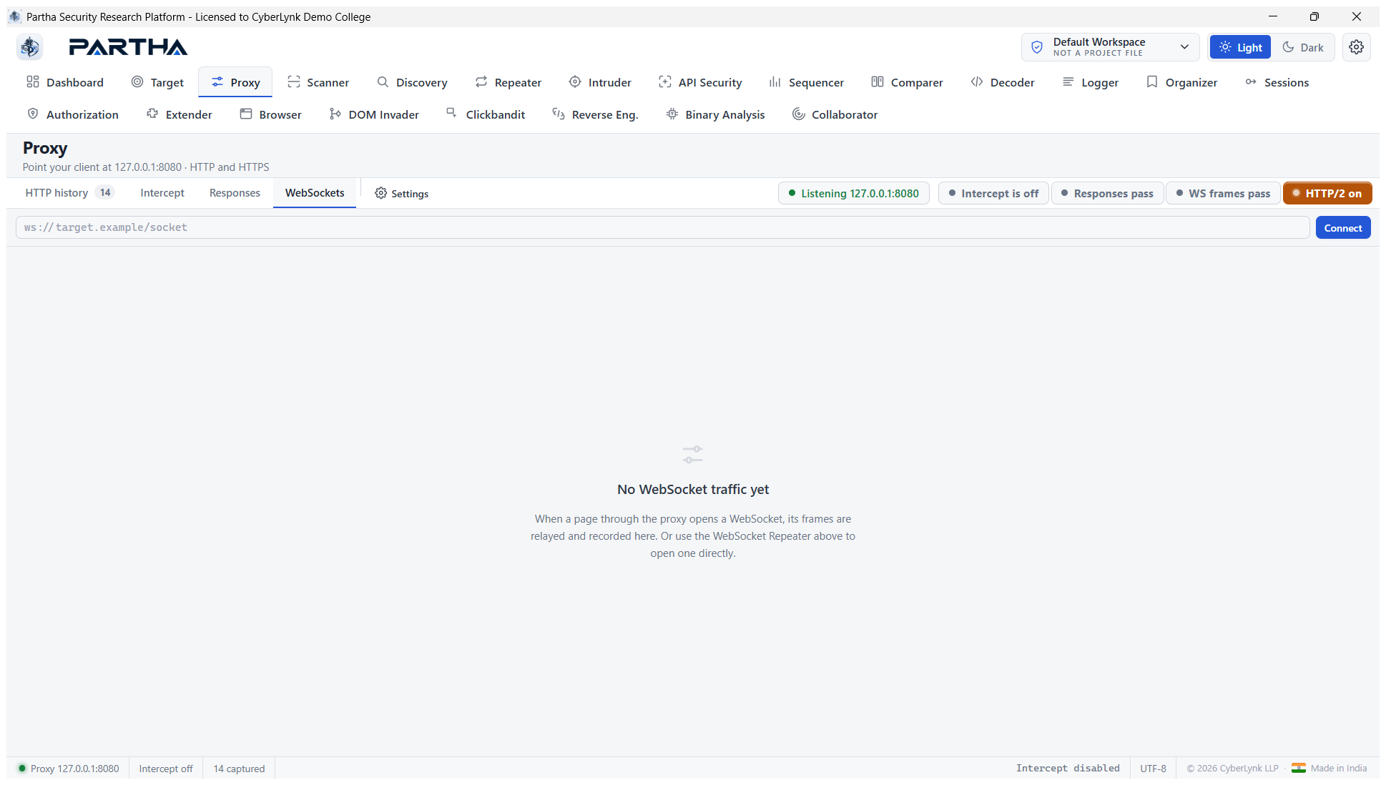Image resolution: width=1386 pixels, height=785 pixels.
Task: Open the Sessions module
Action: pos(1277,82)
